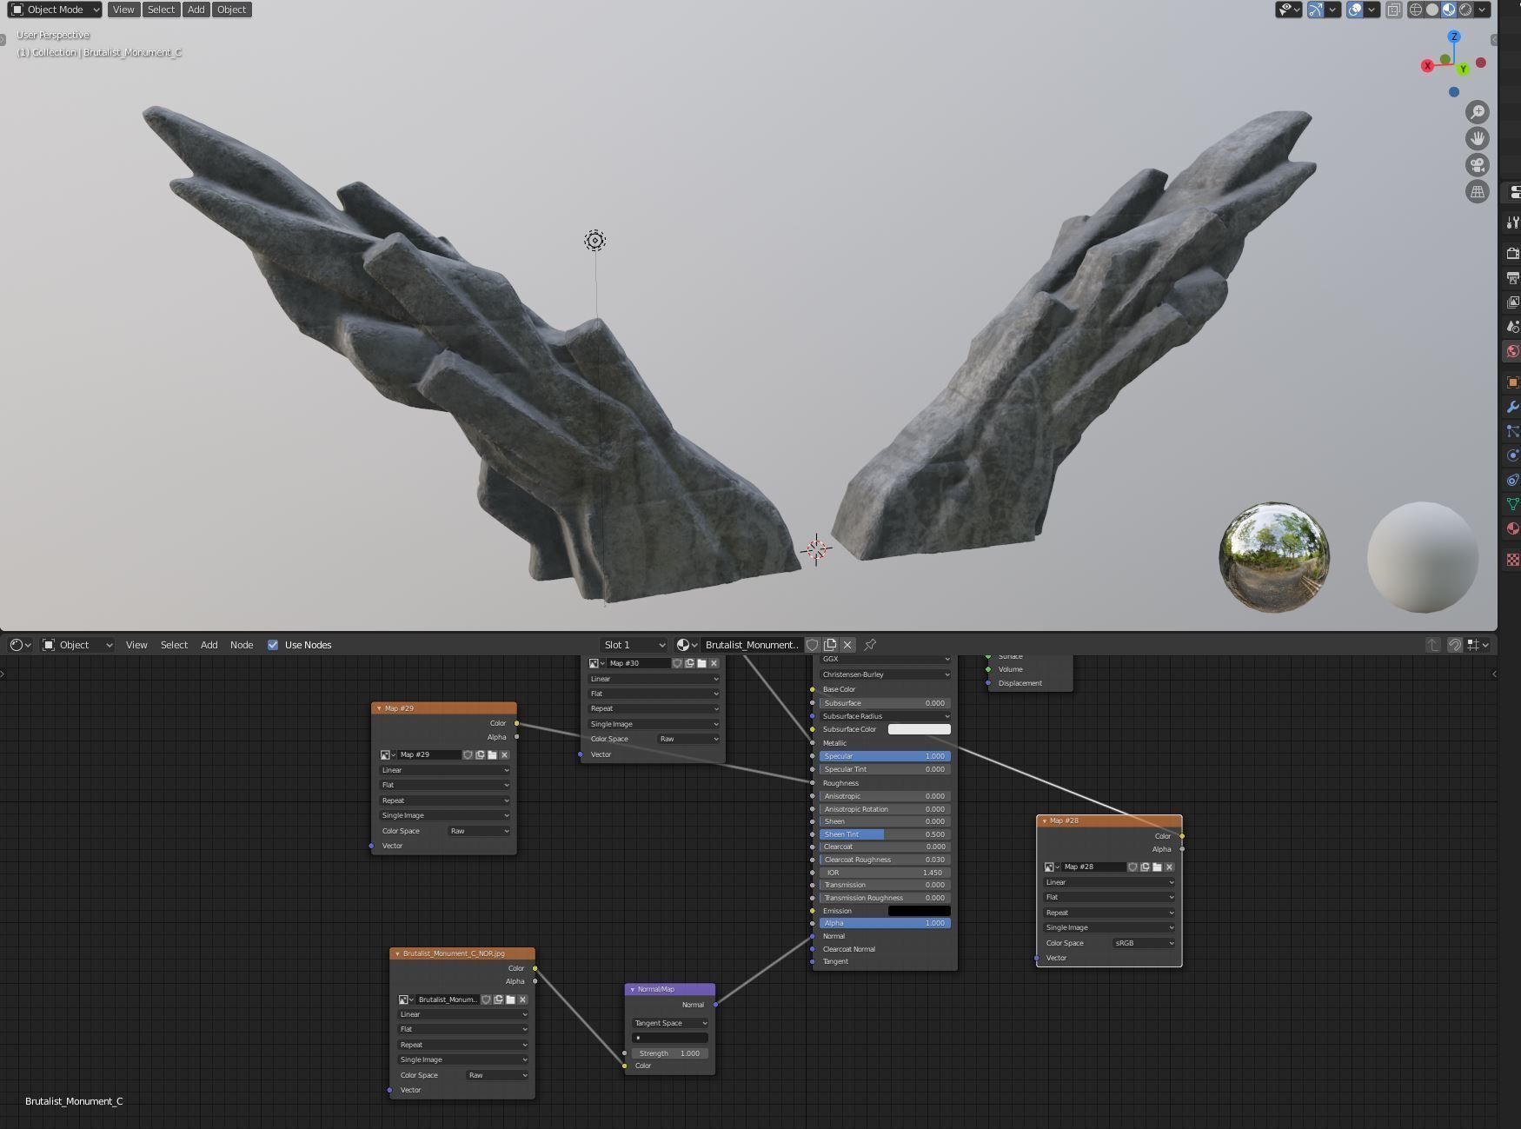Switch to wireframe viewport shading
This screenshot has width=1521, height=1129.
click(1416, 10)
